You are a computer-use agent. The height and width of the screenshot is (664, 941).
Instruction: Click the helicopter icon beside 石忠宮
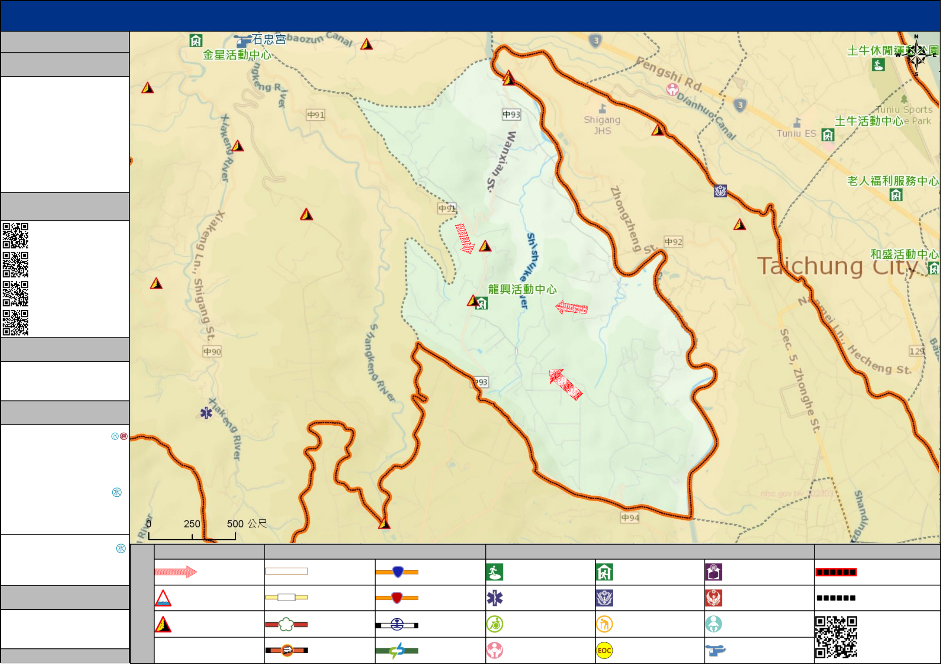(242, 41)
